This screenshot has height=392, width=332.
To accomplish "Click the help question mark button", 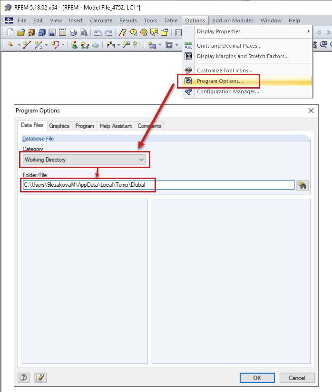I will pyautogui.click(x=23, y=378).
